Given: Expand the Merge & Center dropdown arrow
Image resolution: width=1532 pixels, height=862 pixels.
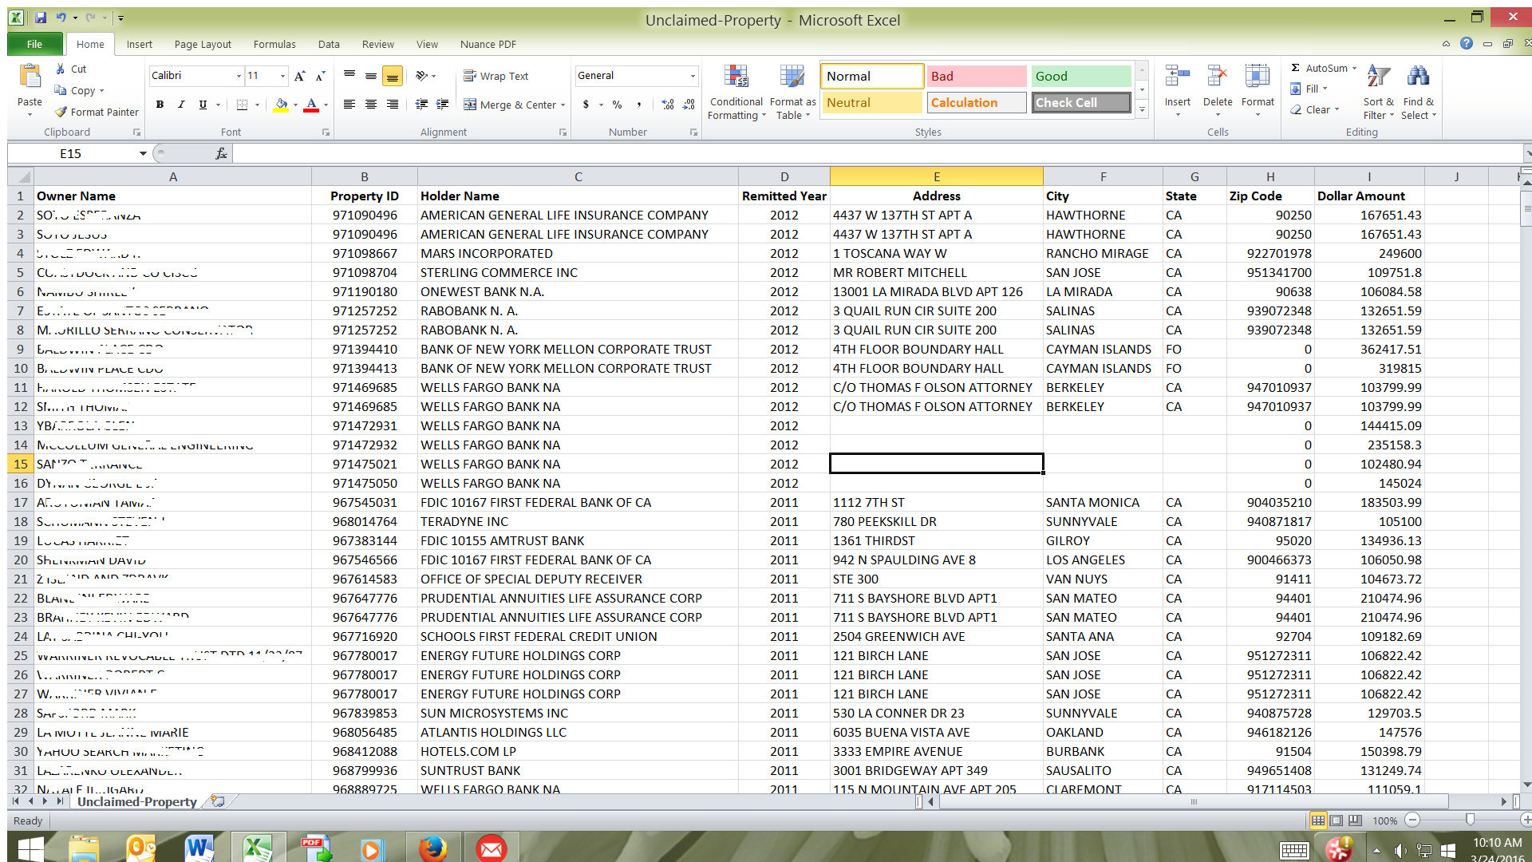Looking at the screenshot, I should [563, 105].
